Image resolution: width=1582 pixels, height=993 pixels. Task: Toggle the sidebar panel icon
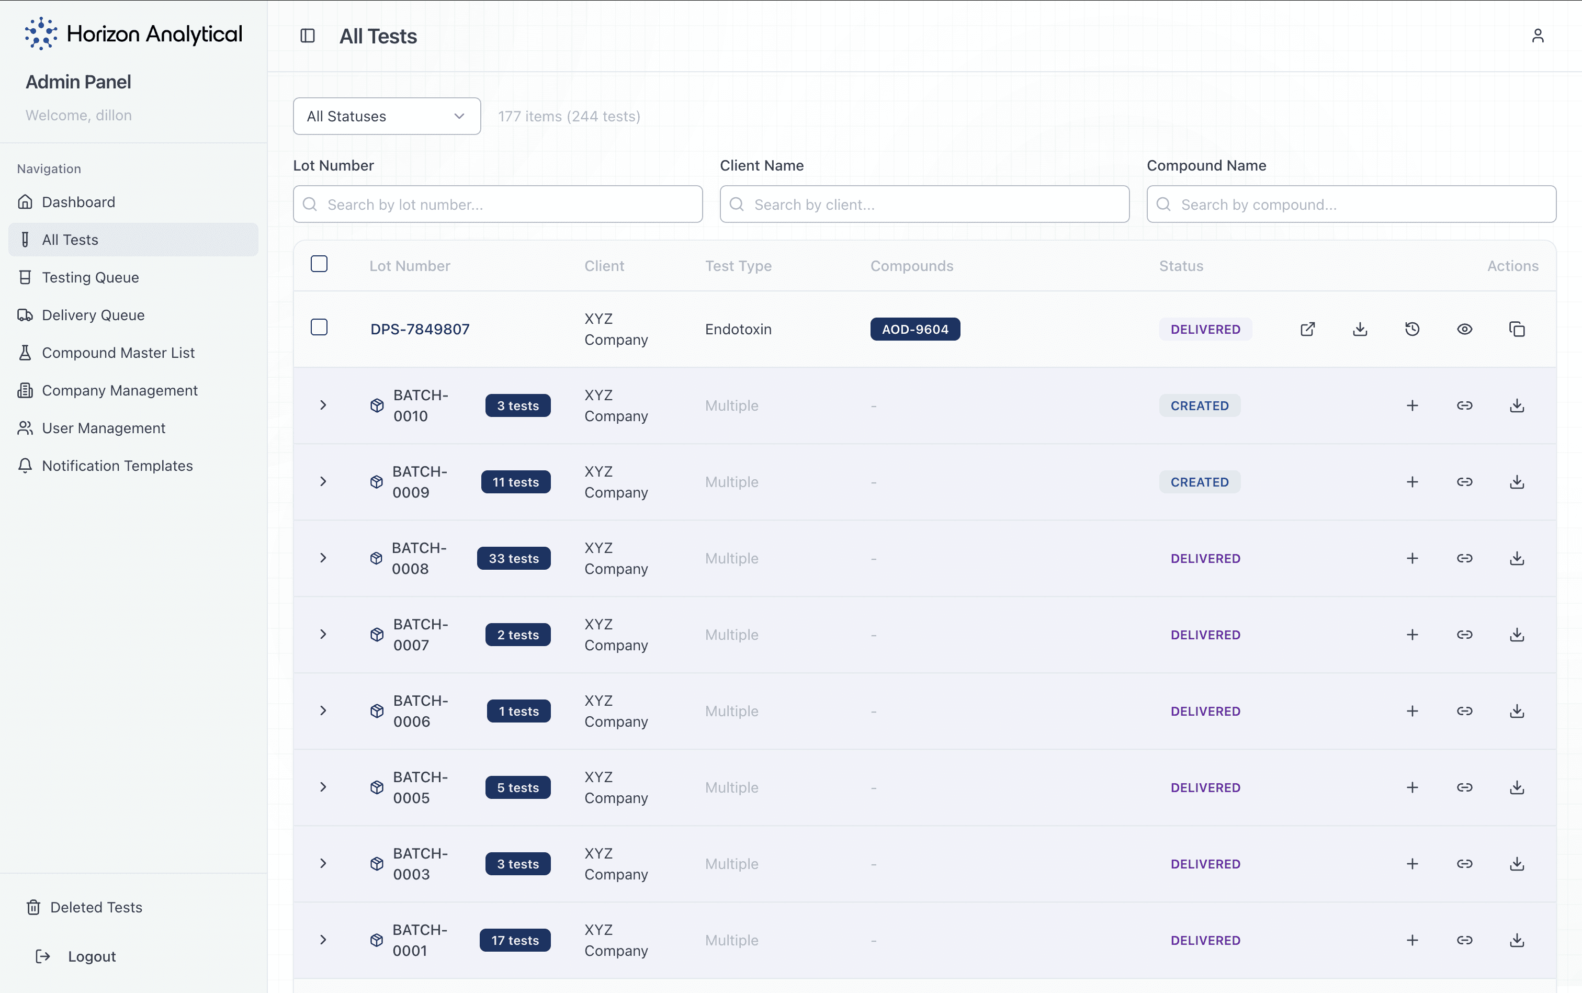click(307, 36)
